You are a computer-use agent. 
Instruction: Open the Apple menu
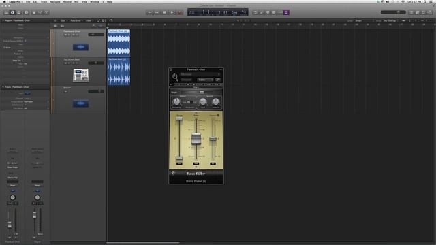(x=4, y=1)
